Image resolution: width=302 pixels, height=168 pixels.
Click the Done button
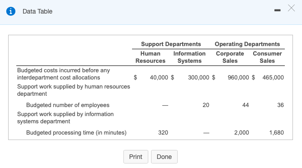click(x=164, y=157)
